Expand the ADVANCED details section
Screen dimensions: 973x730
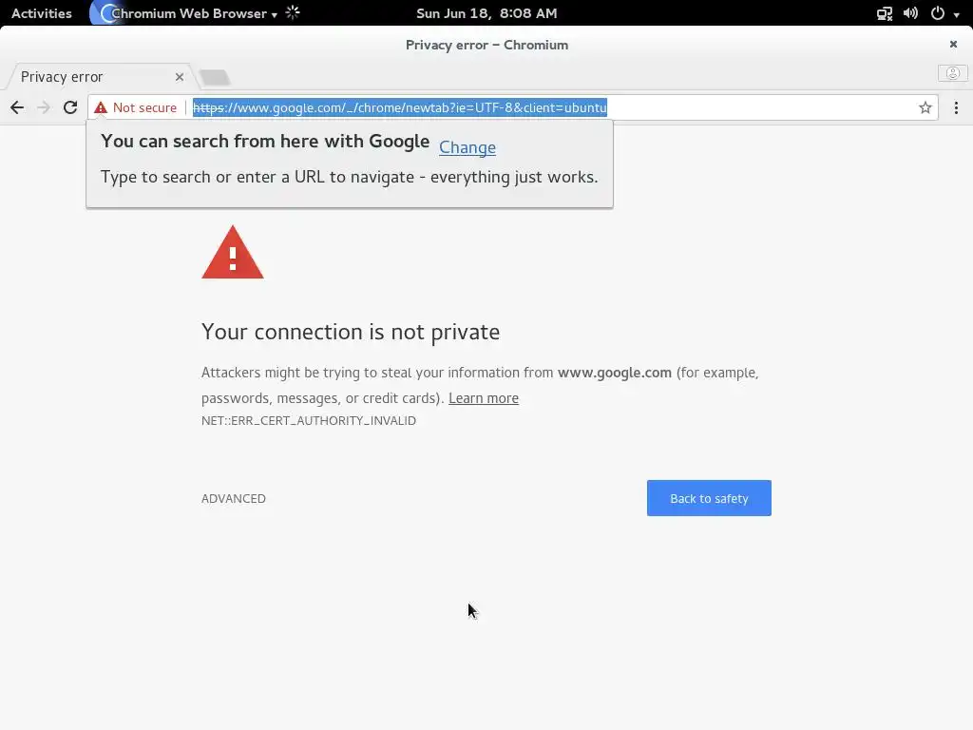(x=234, y=498)
